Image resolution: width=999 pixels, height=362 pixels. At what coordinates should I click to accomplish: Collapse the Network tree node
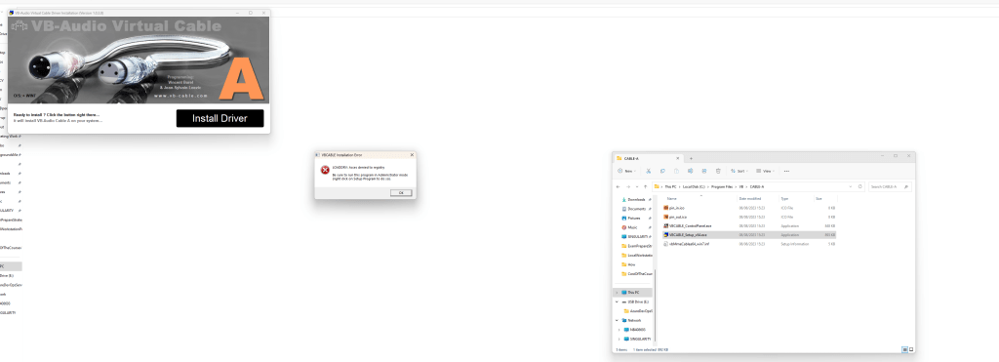coord(617,320)
